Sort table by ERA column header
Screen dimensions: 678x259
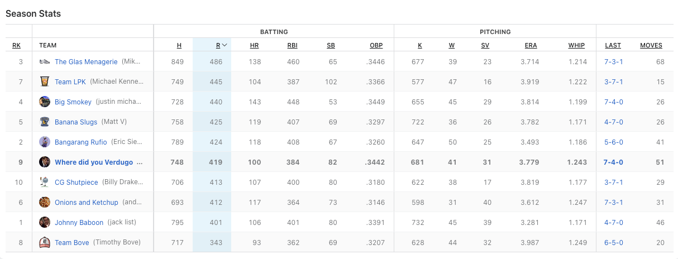coord(531,45)
